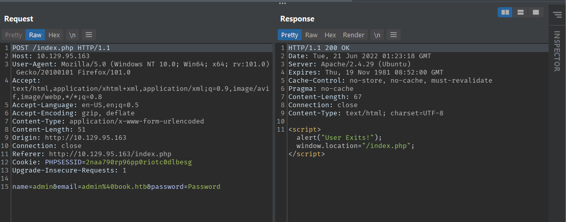
Task: Select the combined single-pane layout icon
Action: tap(535, 12)
